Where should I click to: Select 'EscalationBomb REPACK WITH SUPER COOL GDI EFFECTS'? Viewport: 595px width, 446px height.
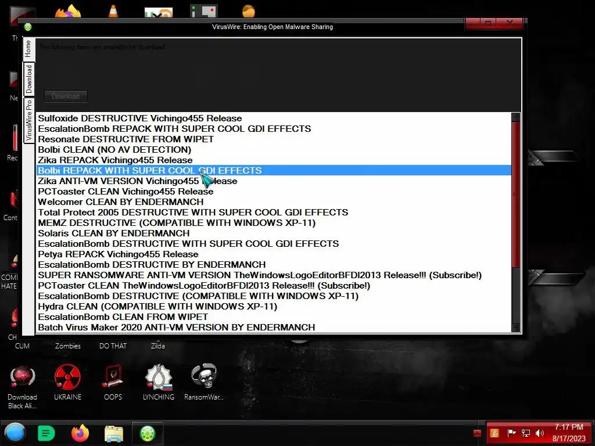coord(274,128)
